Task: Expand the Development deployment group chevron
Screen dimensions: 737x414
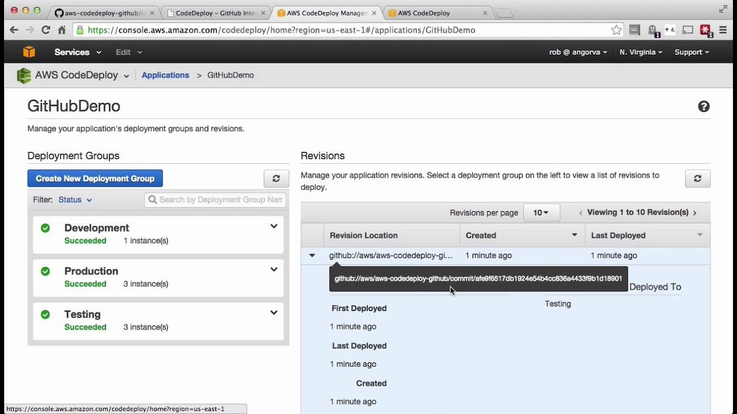Action: pos(274,227)
